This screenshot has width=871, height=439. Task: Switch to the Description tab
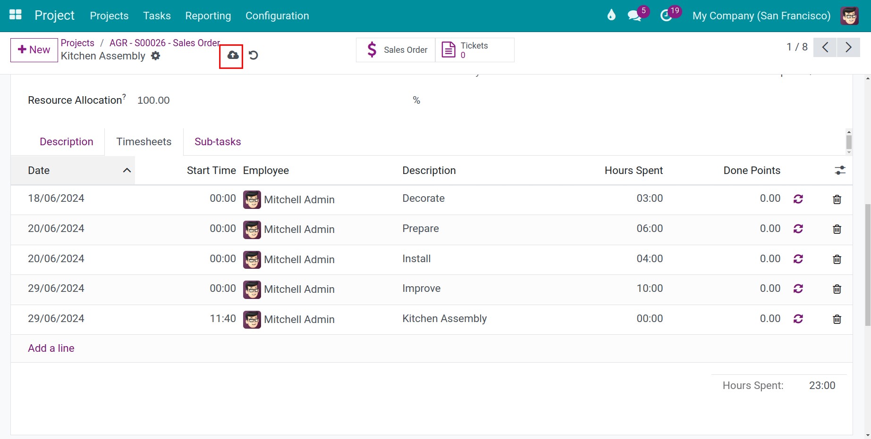tap(67, 141)
